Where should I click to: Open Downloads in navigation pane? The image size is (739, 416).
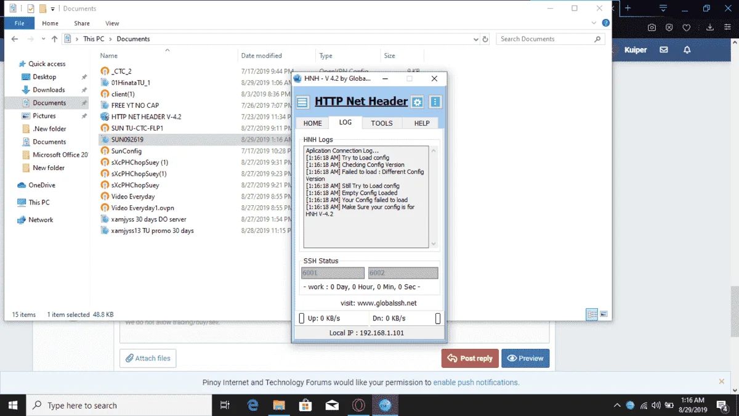[x=49, y=90]
